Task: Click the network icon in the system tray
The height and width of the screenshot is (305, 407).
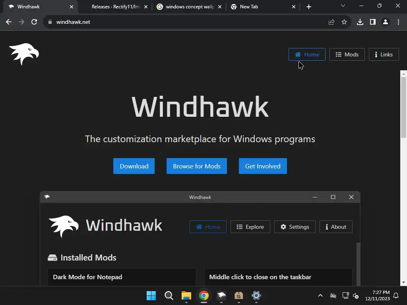Action: coord(345,295)
